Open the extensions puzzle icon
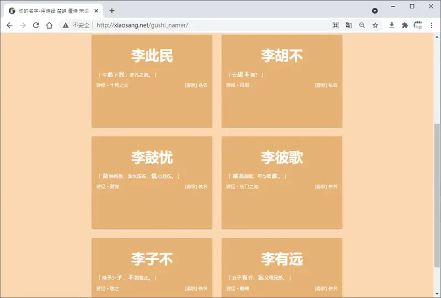 click(405, 25)
